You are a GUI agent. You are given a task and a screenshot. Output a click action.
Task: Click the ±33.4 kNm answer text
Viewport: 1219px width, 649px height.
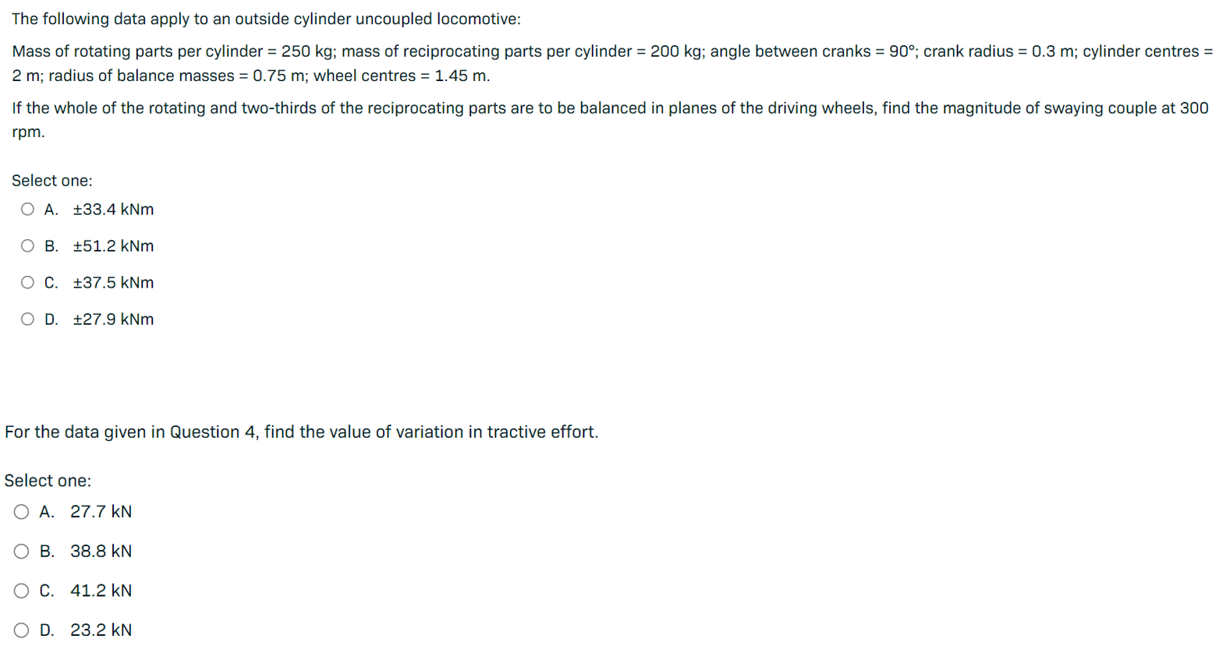[114, 210]
